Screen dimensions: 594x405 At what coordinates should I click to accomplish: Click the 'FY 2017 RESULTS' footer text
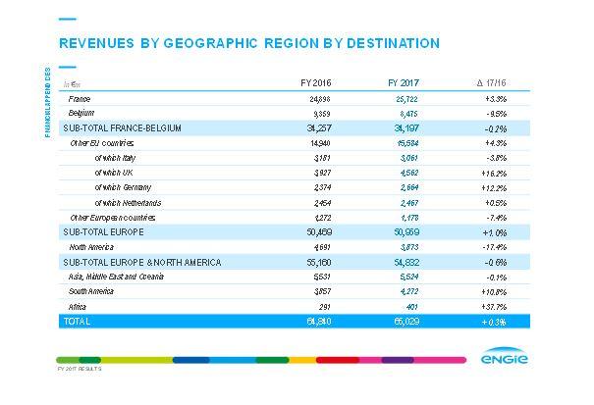(x=80, y=369)
